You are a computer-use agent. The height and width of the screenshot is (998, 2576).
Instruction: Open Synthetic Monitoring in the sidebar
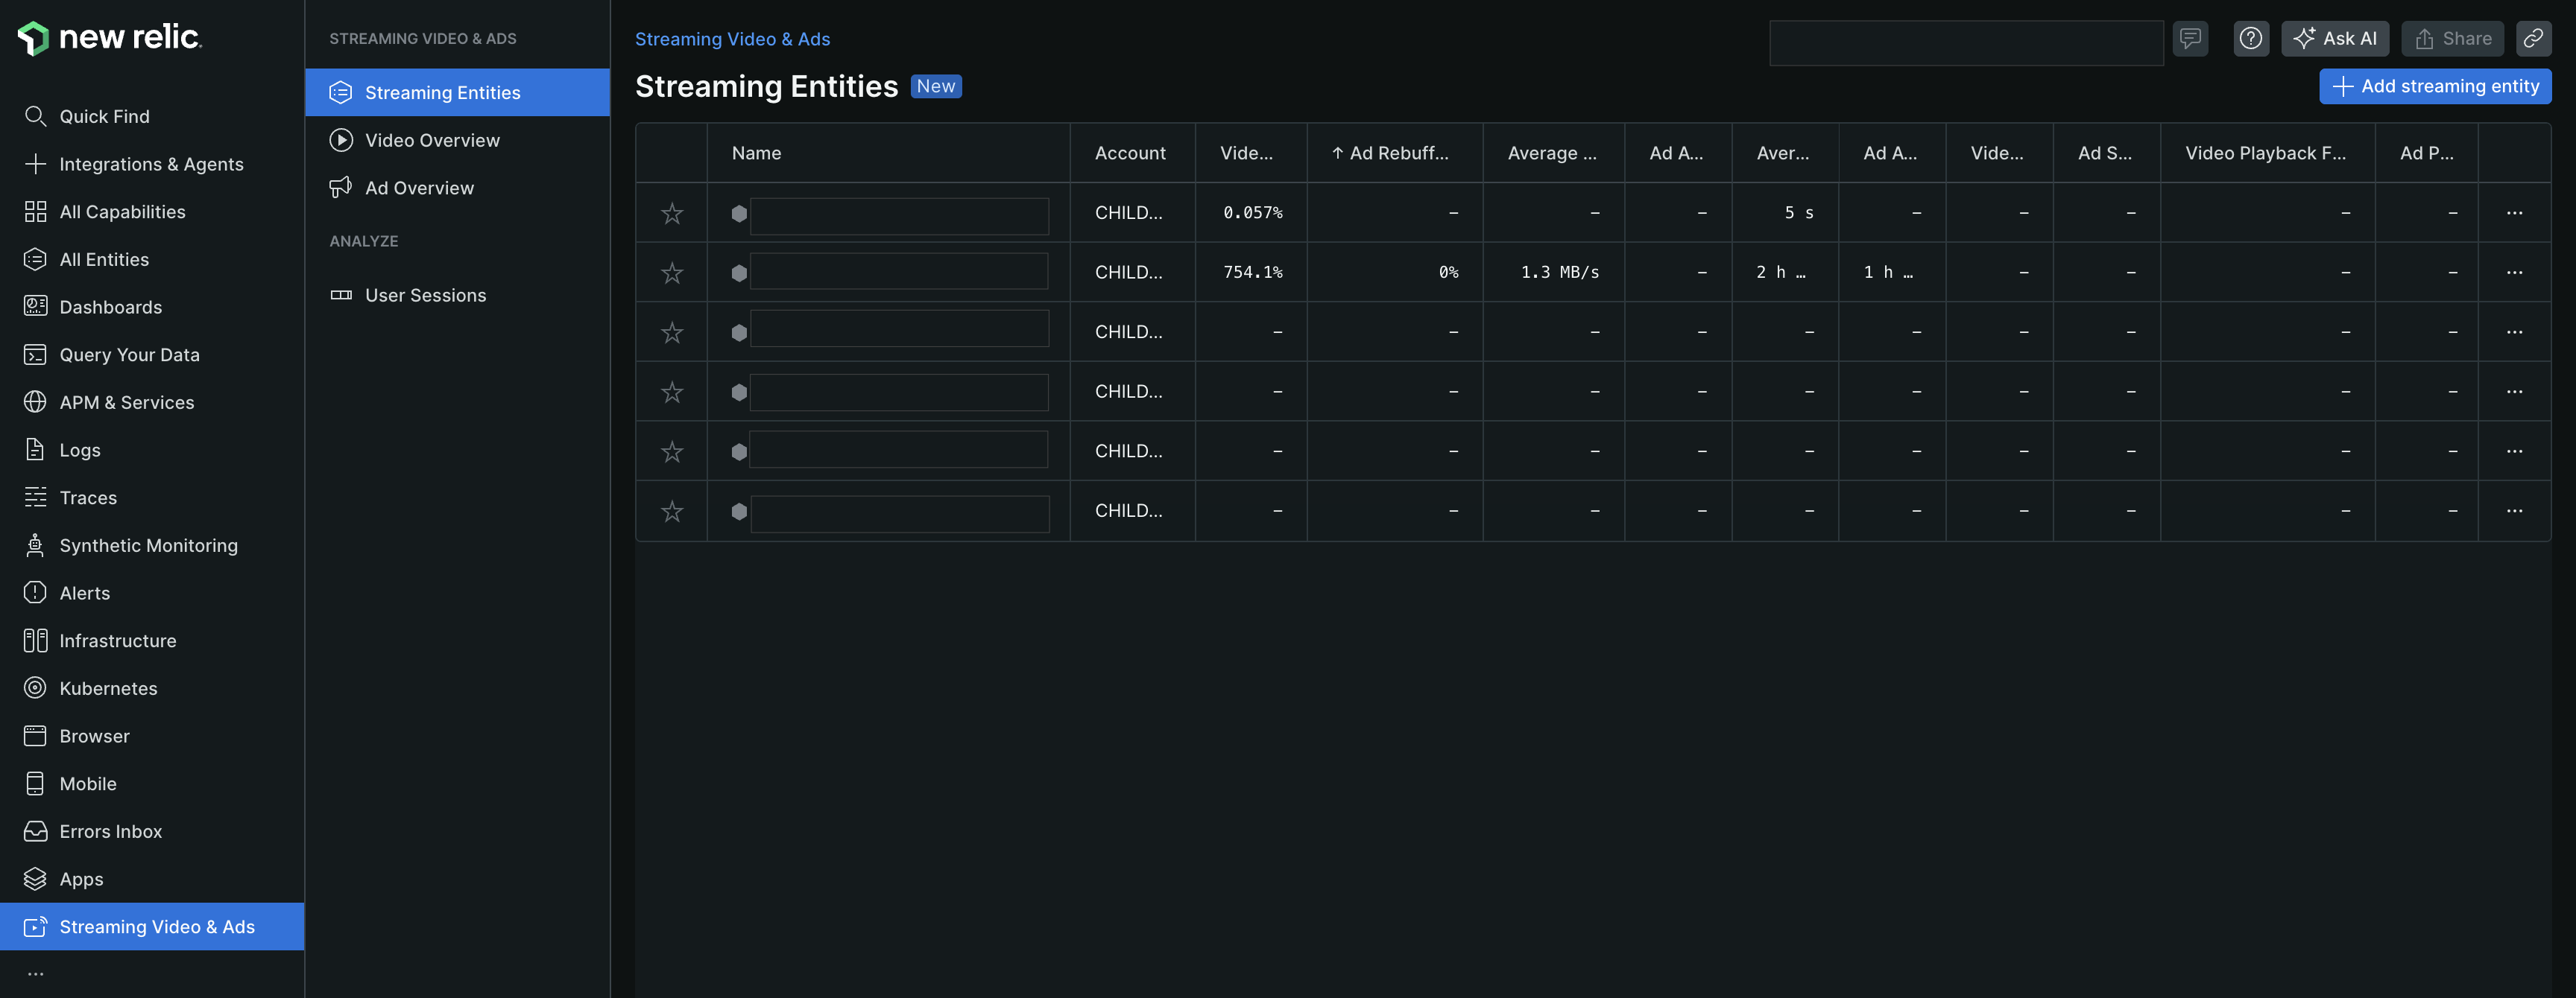(148, 545)
